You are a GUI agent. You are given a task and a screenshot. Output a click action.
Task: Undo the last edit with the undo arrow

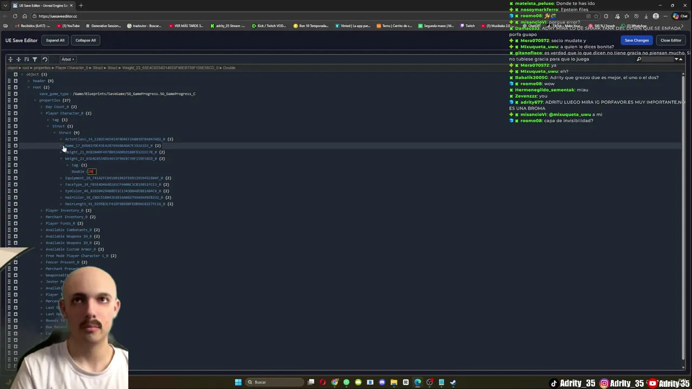45,59
